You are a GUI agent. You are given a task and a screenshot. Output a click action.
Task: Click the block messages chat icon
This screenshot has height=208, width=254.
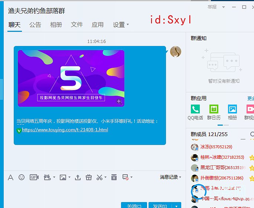(126, 177)
